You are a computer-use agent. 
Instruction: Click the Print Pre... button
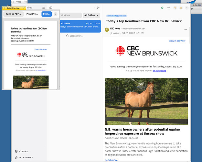32,14
